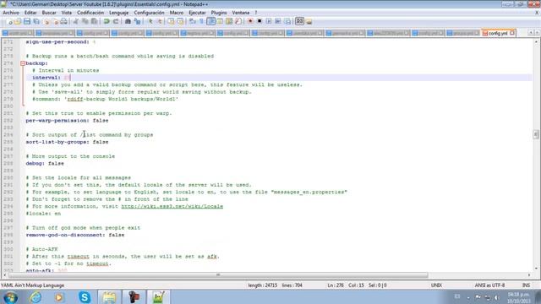
Task: Click the Copy toolbar icon
Action: 85,21
